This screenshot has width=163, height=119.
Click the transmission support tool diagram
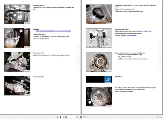pyautogui.click(x=99, y=38)
